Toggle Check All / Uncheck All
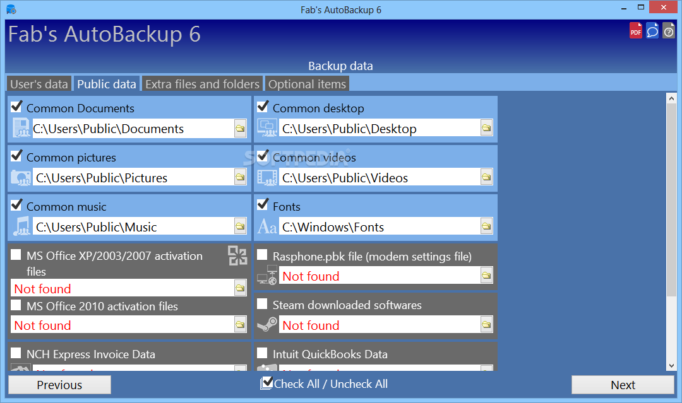Image resolution: width=682 pixels, height=403 pixels. 324,383
